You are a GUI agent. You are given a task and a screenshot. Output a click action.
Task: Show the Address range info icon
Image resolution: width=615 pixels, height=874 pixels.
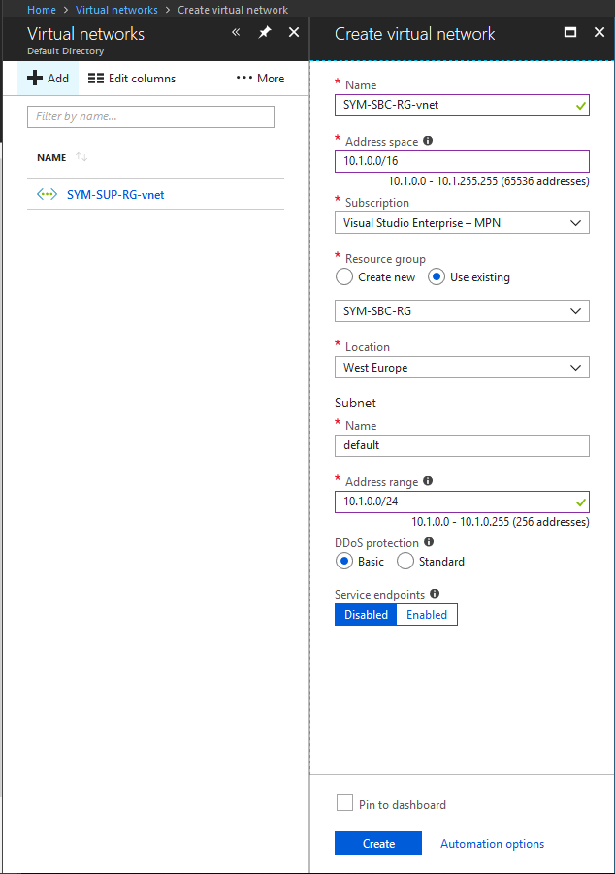(428, 480)
